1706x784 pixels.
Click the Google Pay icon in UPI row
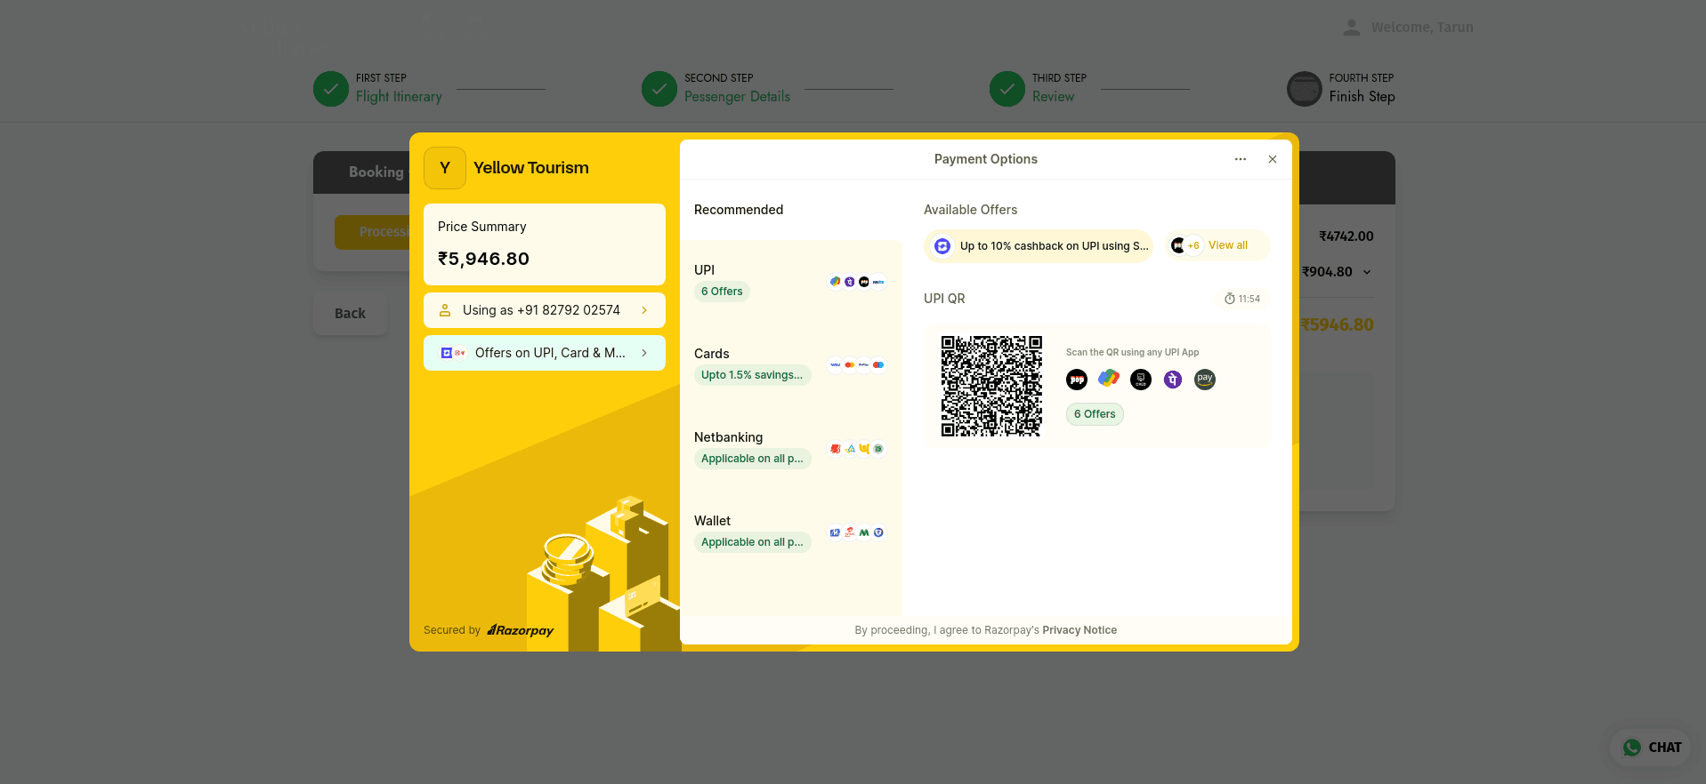pos(836,282)
